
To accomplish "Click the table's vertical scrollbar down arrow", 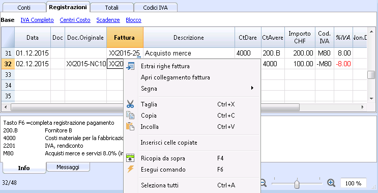I will coord(371,99).
